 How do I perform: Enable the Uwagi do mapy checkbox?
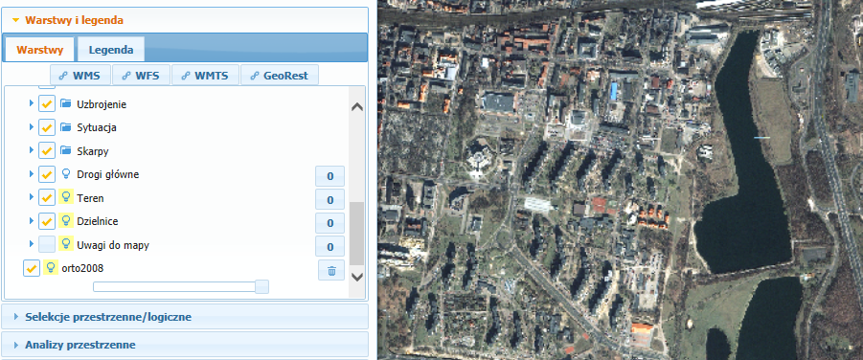(x=47, y=244)
